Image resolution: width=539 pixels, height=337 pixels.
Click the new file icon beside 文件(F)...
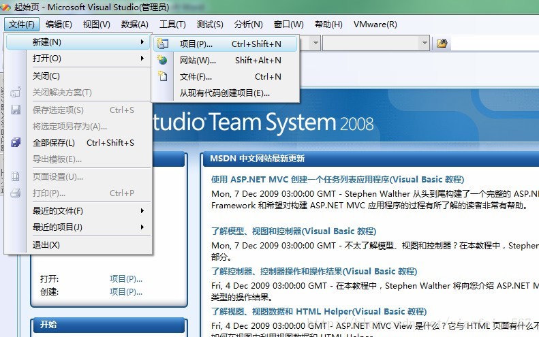162,76
